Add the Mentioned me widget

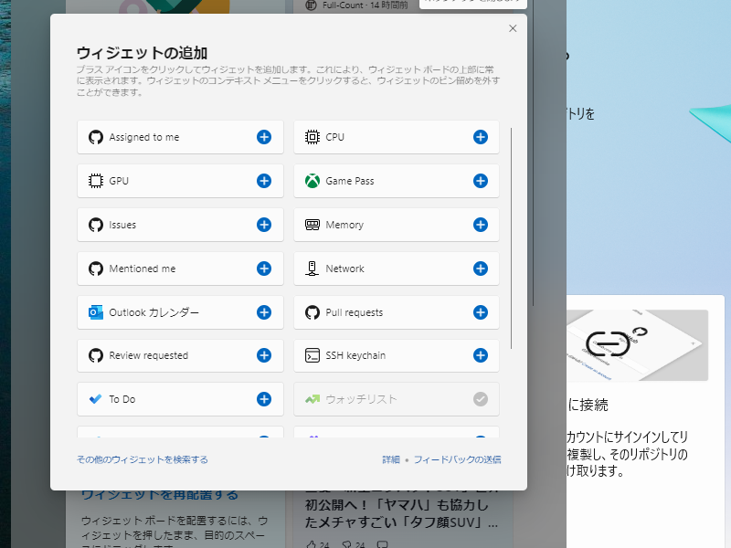[263, 269]
